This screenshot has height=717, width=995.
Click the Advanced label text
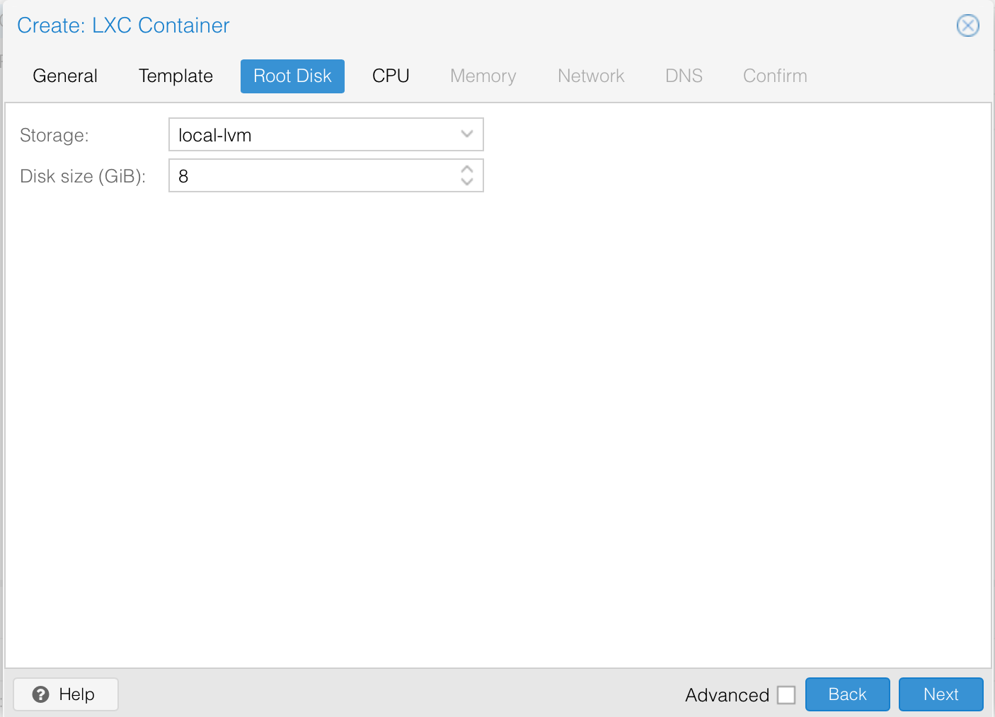pyautogui.click(x=727, y=695)
